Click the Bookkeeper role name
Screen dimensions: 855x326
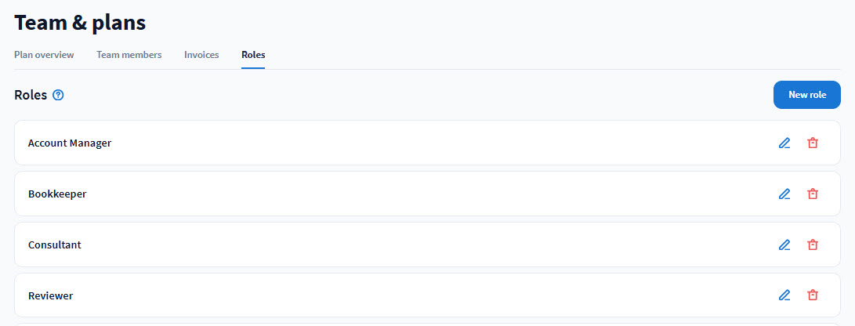pos(57,194)
